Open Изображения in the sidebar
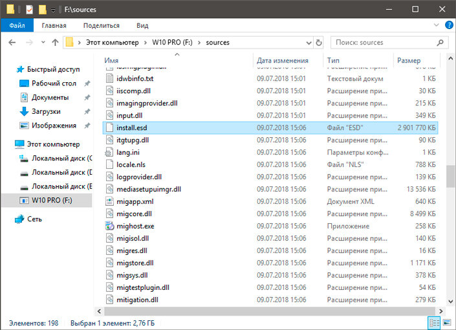456x330 pixels. point(54,126)
